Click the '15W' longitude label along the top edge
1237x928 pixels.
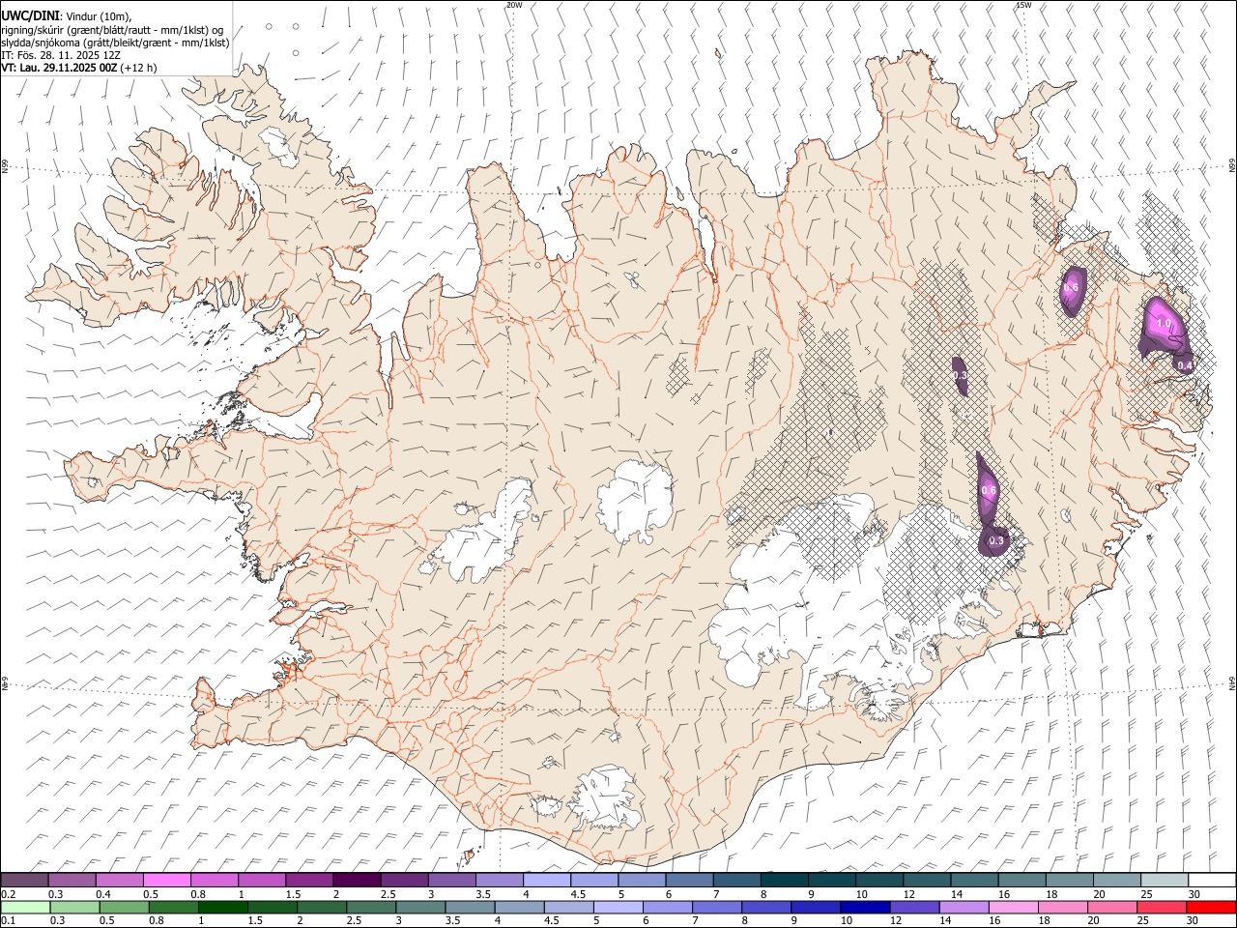[1023, 5]
